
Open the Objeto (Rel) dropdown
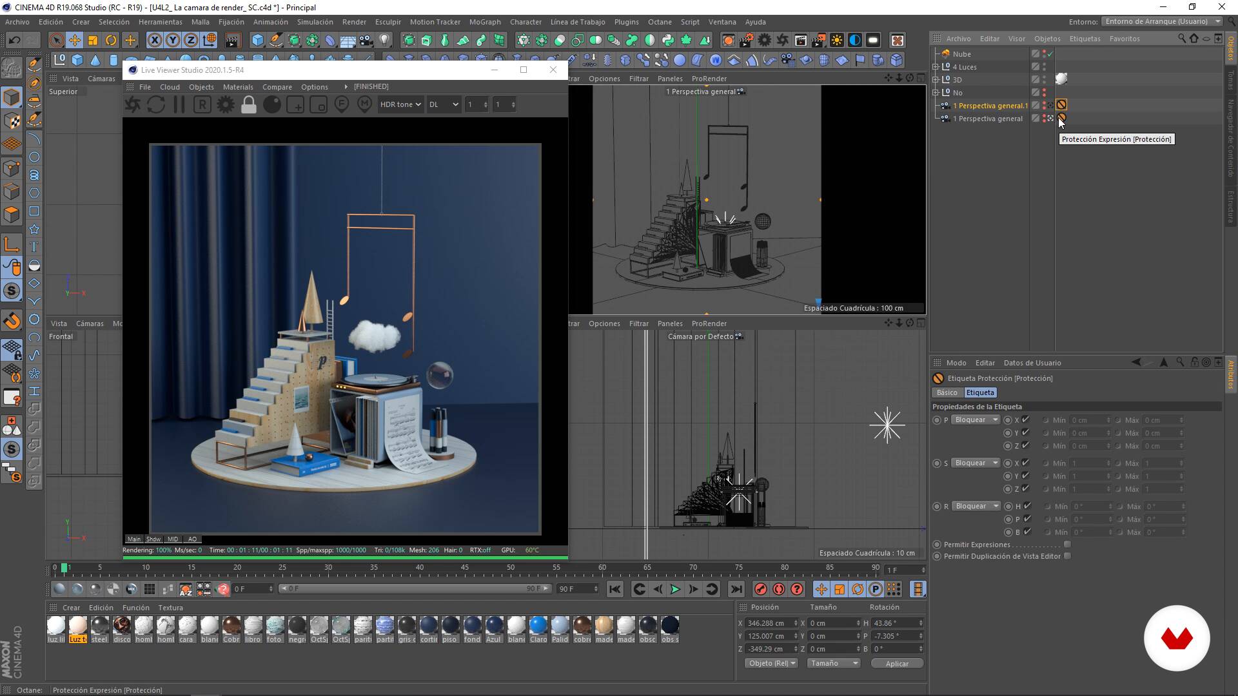771,663
